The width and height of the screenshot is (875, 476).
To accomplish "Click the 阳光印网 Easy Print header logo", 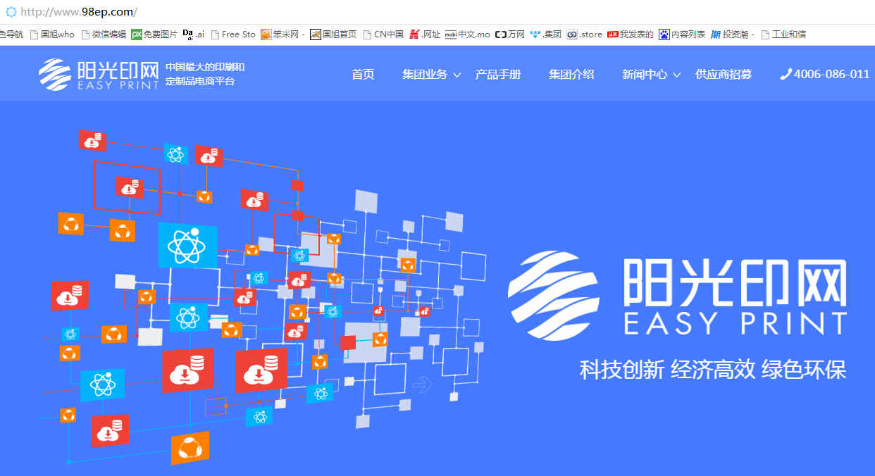I will coord(98,75).
